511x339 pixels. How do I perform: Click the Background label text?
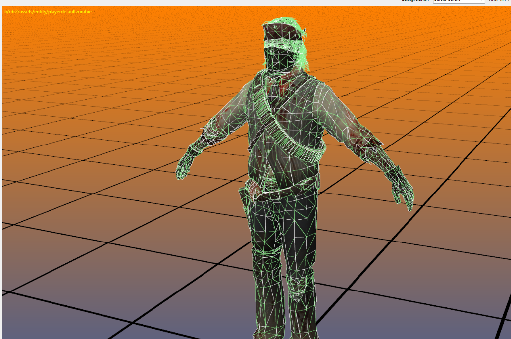[415, 1]
